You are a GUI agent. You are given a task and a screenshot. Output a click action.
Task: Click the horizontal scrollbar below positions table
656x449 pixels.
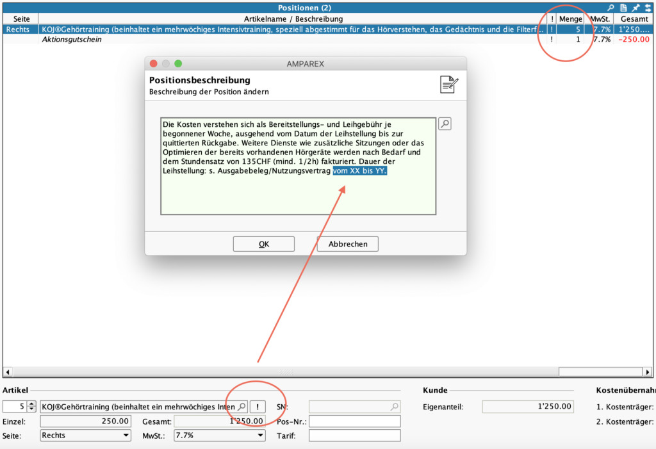[282, 371]
